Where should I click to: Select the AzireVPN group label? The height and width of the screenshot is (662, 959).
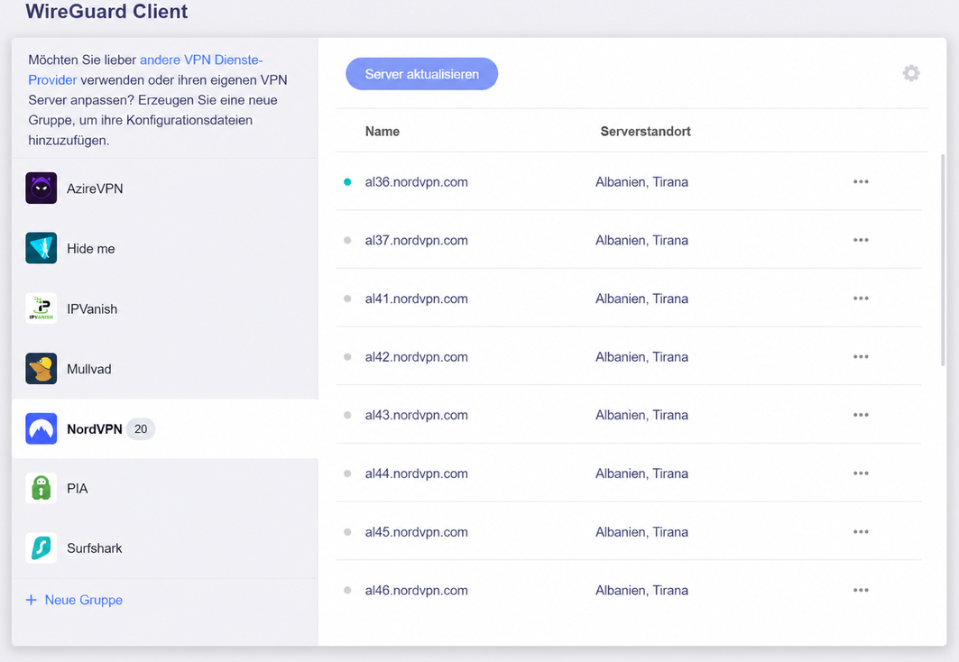tap(95, 188)
